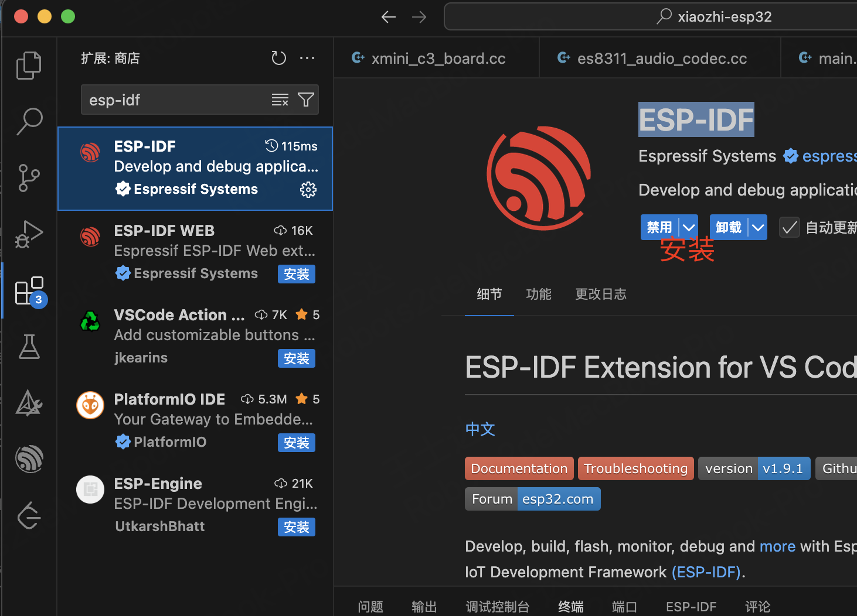
Task: Open the CMake tools view icon
Action: coord(29,403)
